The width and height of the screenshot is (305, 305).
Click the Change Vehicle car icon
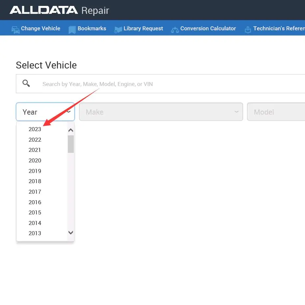[15, 30]
